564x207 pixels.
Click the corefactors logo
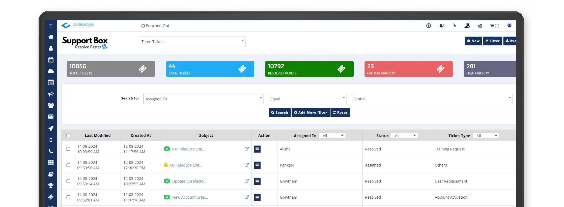78,25
